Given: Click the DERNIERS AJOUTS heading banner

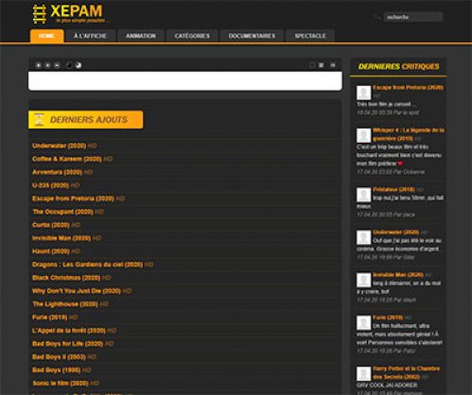Looking at the screenshot, I should click(x=86, y=120).
